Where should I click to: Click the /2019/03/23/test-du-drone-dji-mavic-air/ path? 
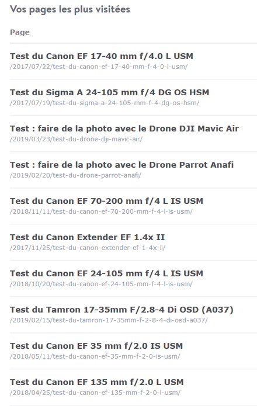pos(76,139)
